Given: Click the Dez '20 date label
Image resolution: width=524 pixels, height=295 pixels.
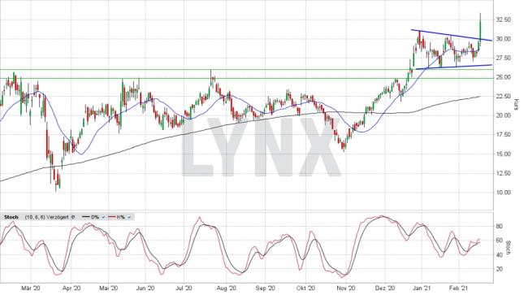Looking at the screenshot, I should (x=384, y=288).
